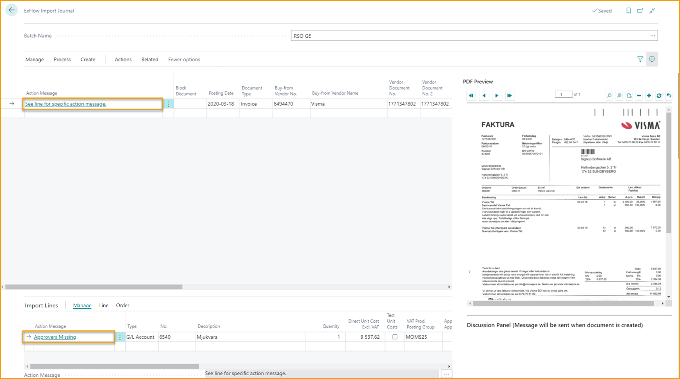Refresh the PDF preview

pos(659,96)
